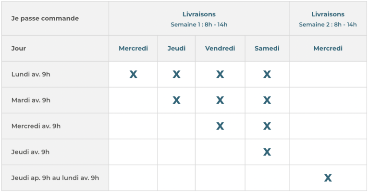Click the 'Livraisons Semaine 2 : 8h - 14h' header

pos(328,18)
